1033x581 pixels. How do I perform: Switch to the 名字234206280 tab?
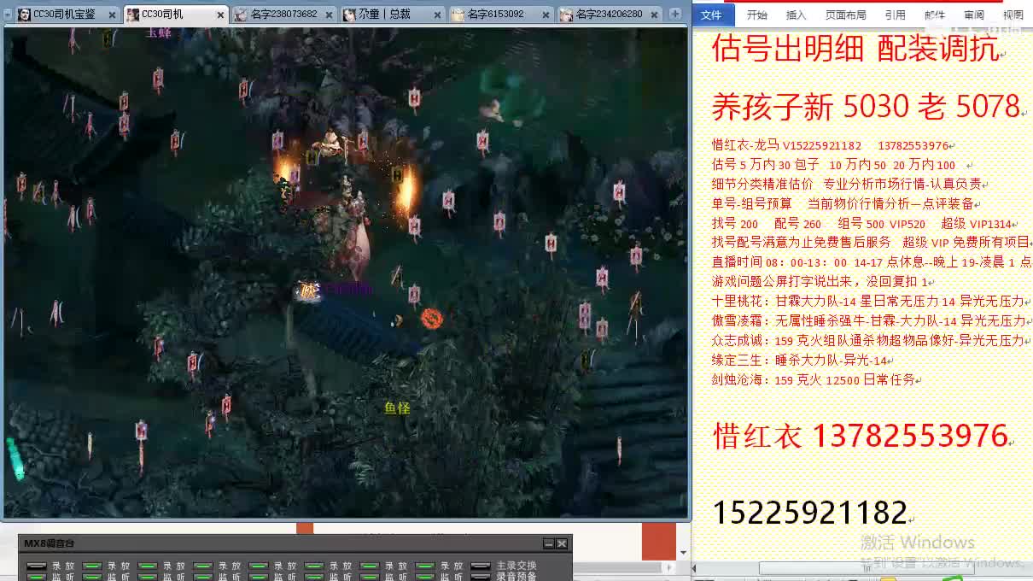[x=609, y=15]
